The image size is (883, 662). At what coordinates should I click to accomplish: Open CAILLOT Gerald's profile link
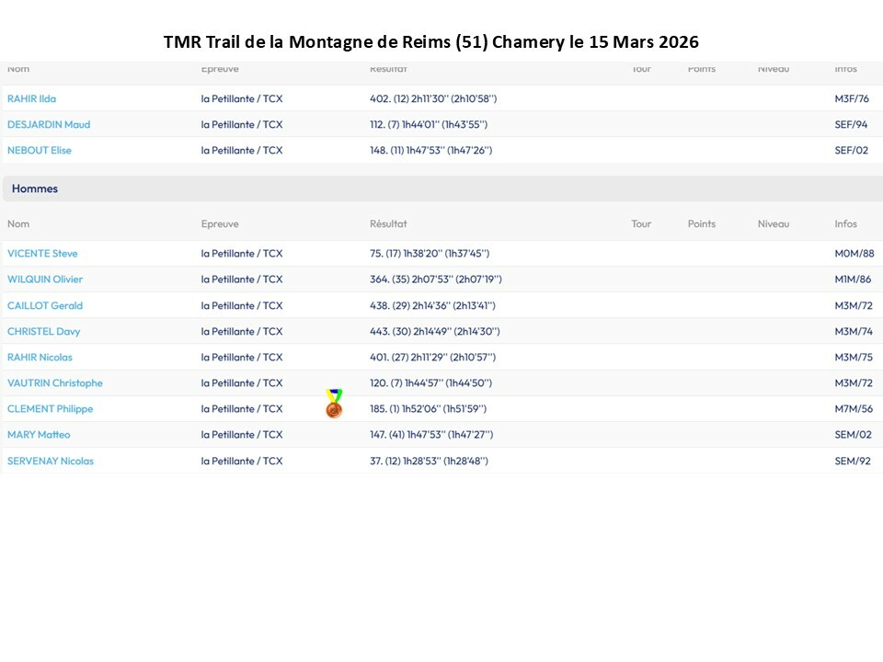45,305
